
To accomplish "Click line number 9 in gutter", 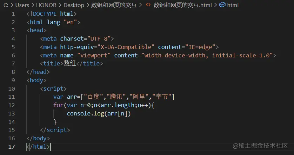I will pos(13,80).
